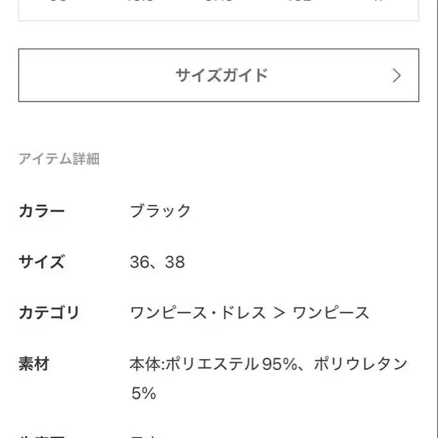Click the 本体 text in material details
Image resolution: width=438 pixels, height=438 pixels.
point(145,364)
